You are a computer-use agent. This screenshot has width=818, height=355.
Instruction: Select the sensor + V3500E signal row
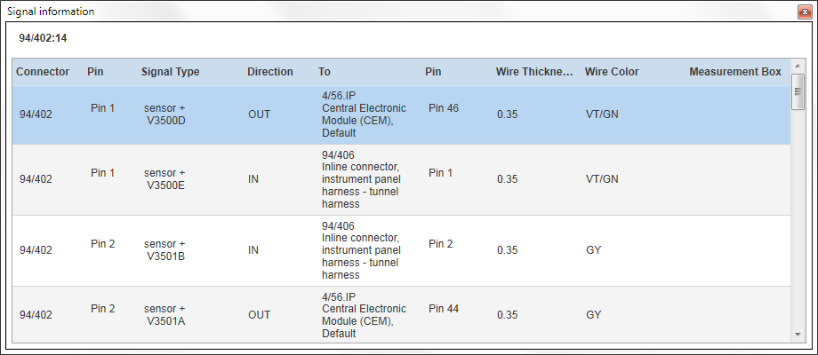click(401, 179)
